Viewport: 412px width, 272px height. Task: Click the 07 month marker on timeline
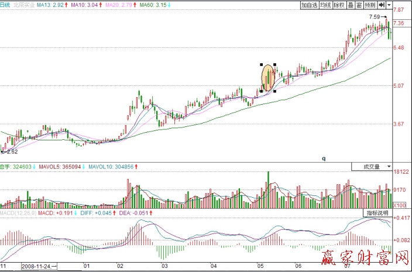pos(348,265)
